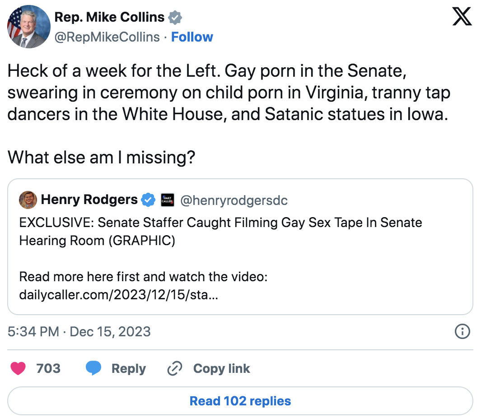
Task: Open the quoted EXCLUSIVE Senate Staffer headline
Action: pyautogui.click(x=220, y=231)
